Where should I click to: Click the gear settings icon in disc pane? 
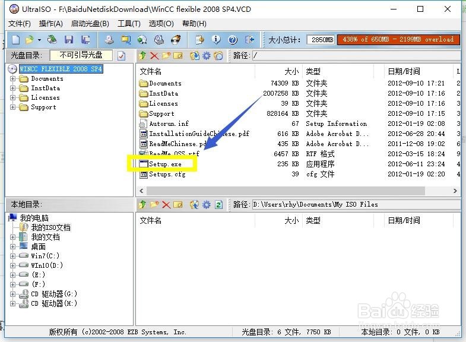[x=207, y=56]
